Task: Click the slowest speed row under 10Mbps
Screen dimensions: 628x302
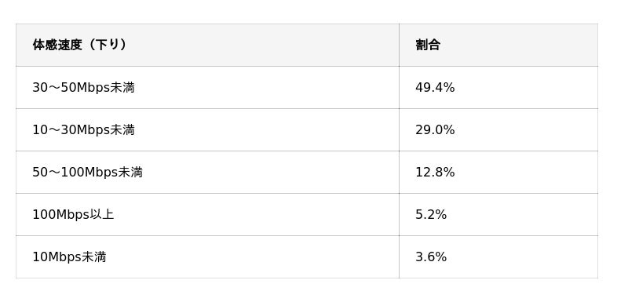Action: (307, 257)
